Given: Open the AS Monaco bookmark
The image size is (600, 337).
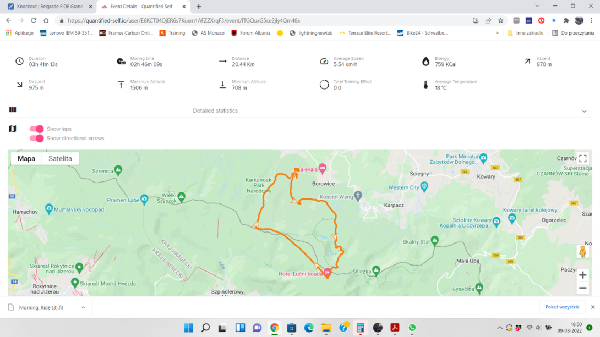Looking at the screenshot, I should [208, 33].
